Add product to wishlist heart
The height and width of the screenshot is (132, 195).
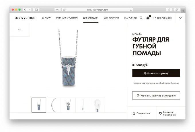160,113
